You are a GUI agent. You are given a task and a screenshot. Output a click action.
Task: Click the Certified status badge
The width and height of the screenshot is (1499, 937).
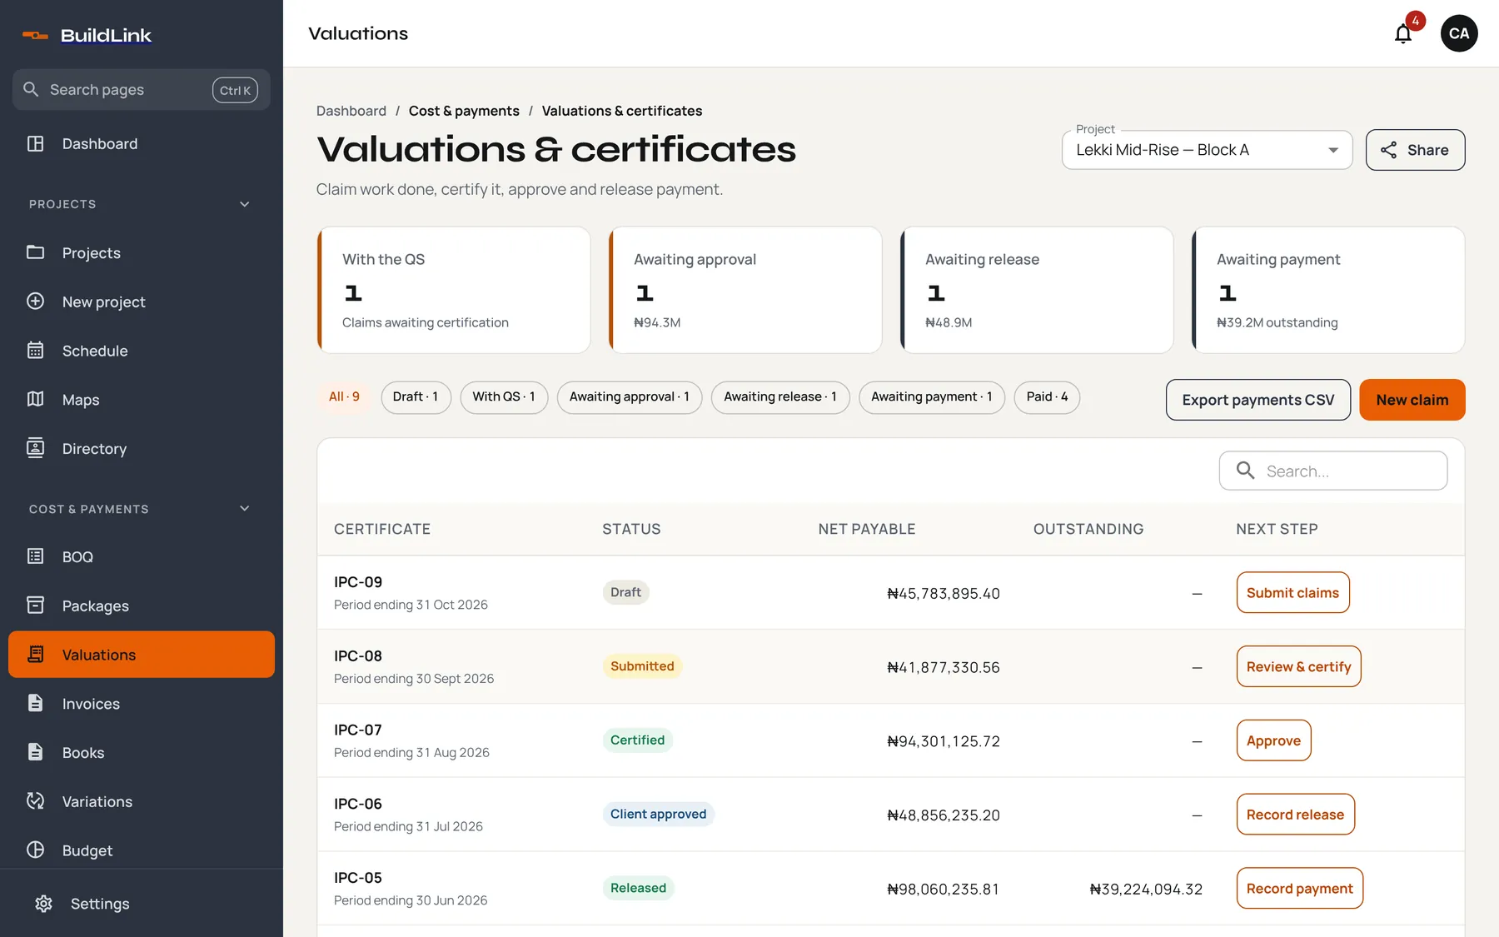637,740
